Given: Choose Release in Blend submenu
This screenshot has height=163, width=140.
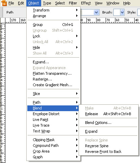Looking at the screenshot, I should pos(109,114).
